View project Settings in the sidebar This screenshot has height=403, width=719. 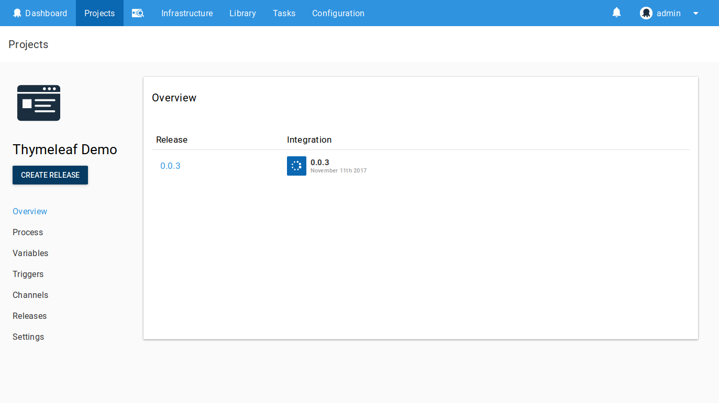pos(28,337)
